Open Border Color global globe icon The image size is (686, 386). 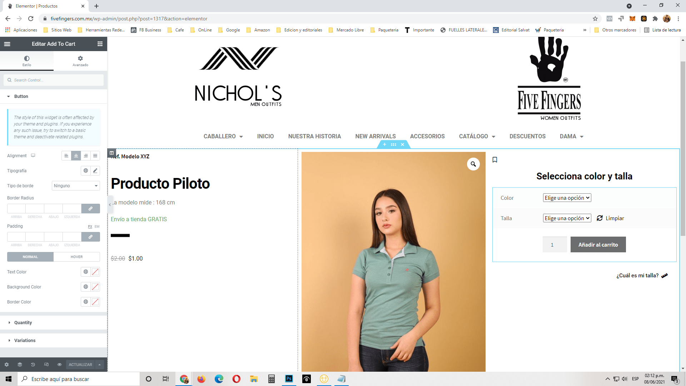[x=86, y=302]
